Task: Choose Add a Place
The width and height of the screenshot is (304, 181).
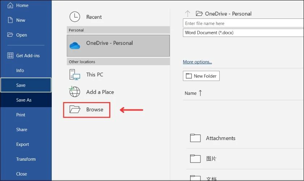Action: pyautogui.click(x=118, y=92)
